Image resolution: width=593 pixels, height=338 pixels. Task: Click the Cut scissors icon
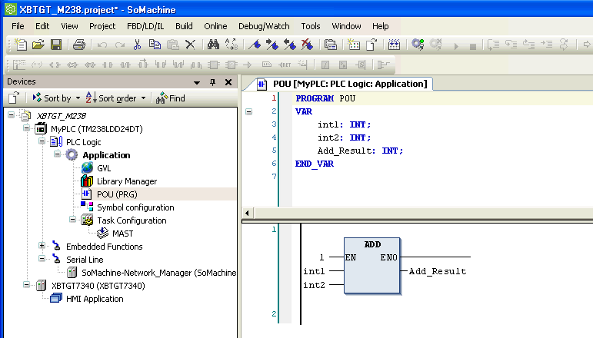pos(137,45)
